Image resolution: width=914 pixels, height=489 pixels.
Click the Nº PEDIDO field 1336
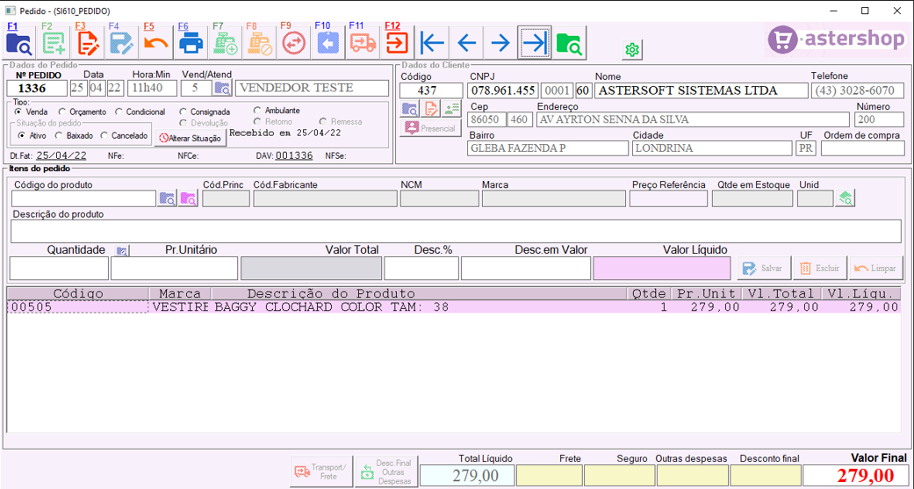click(x=37, y=89)
